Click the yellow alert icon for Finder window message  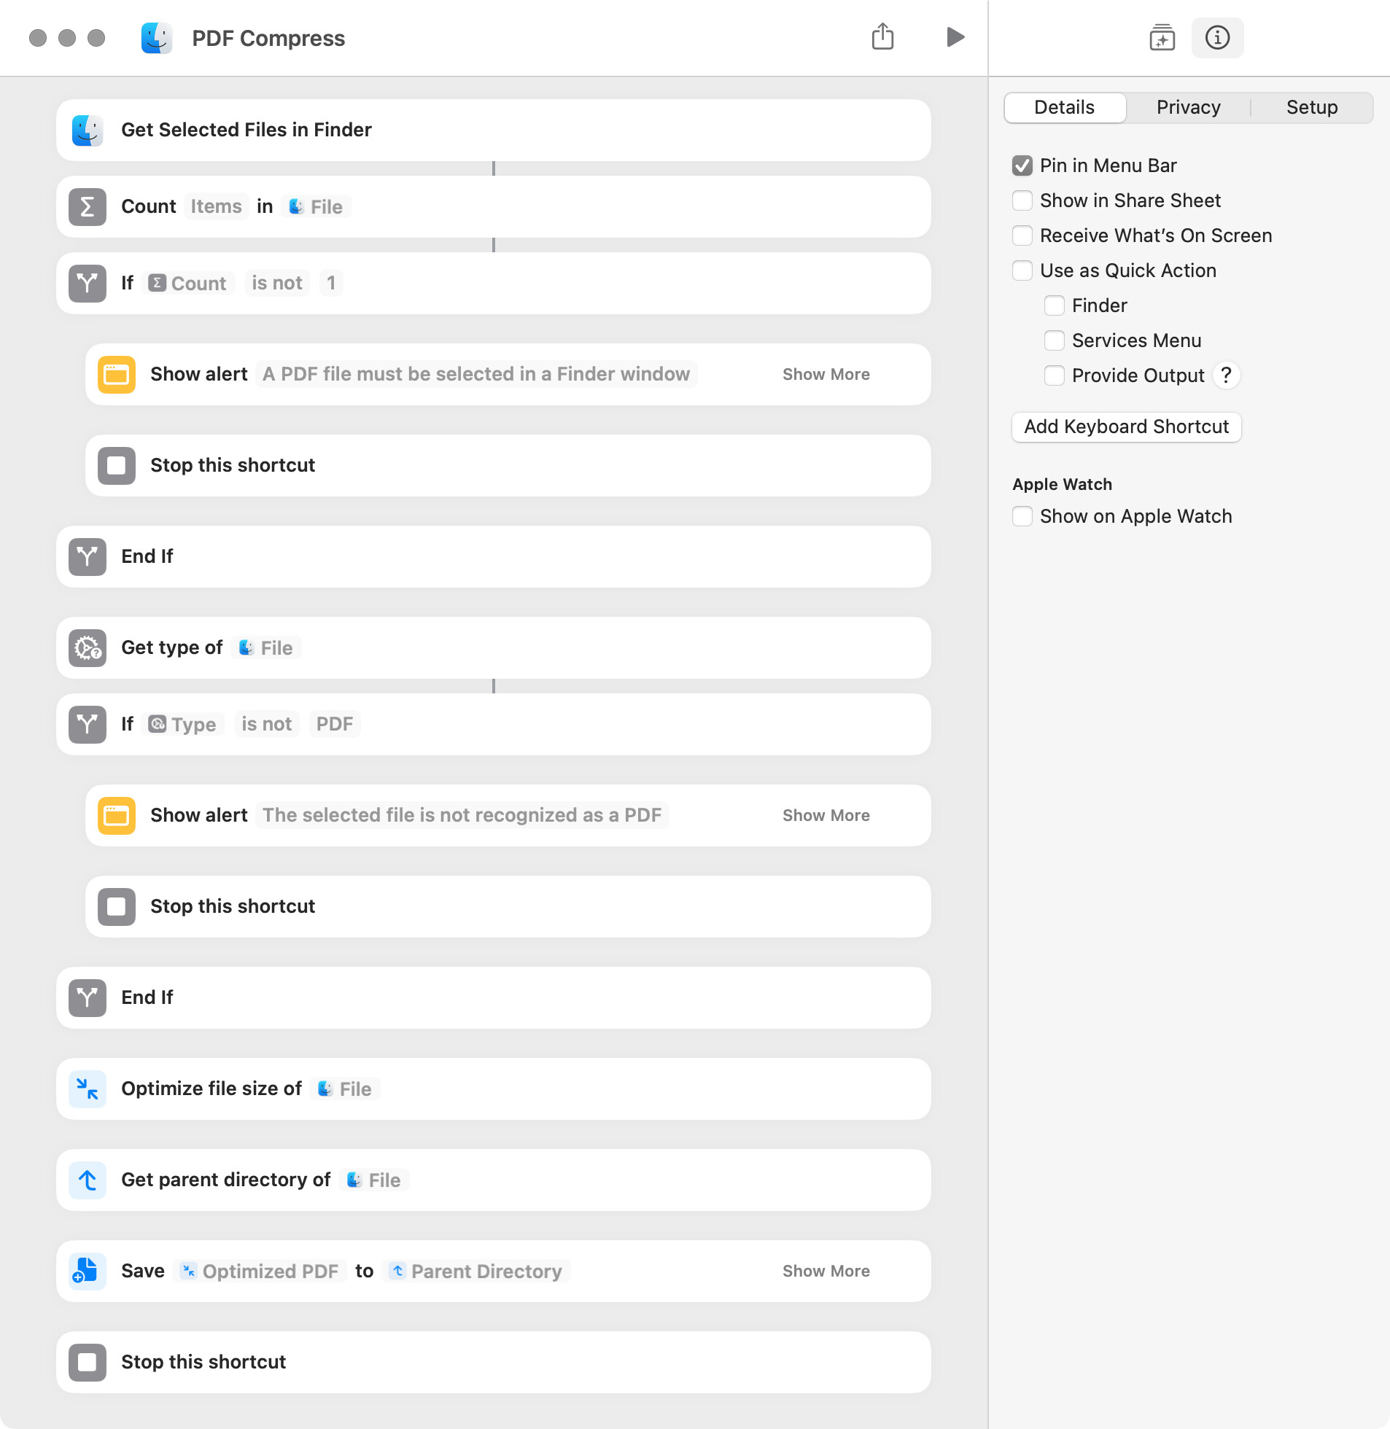click(117, 375)
